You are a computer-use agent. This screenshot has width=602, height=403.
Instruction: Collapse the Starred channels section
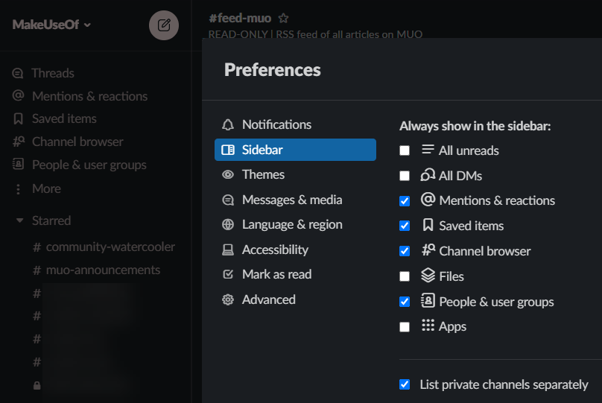[x=20, y=220]
